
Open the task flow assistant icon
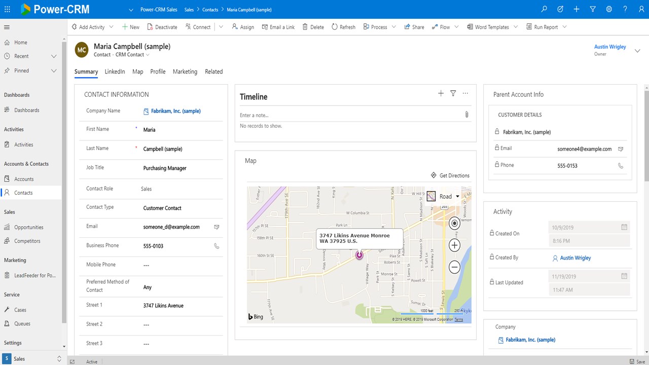pyautogui.click(x=560, y=9)
